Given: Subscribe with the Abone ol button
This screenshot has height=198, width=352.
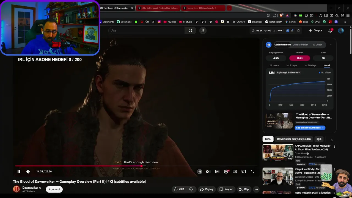Looking at the screenshot, I should pyautogui.click(x=54, y=189).
